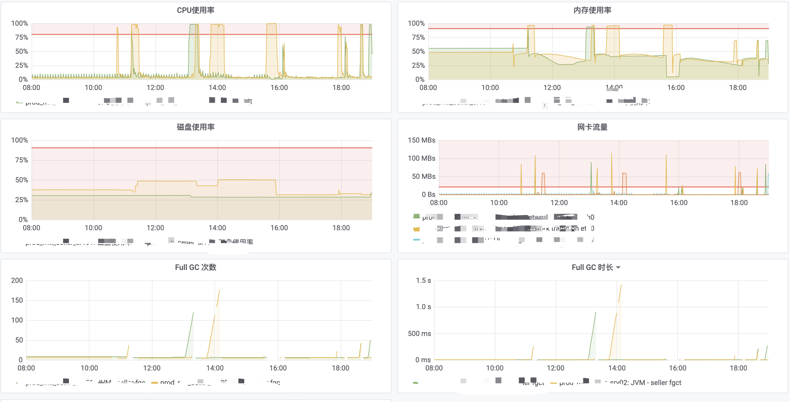Screen dimensions: 790x402
Task: Click the Full GC 次数 panel header
Action: pyautogui.click(x=195, y=267)
